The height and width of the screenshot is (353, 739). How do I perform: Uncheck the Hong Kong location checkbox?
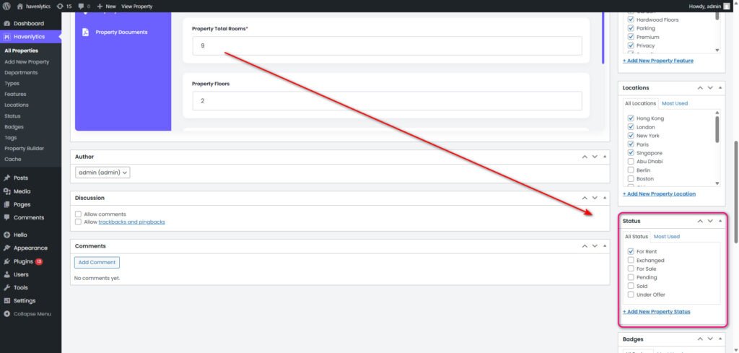[631, 118]
